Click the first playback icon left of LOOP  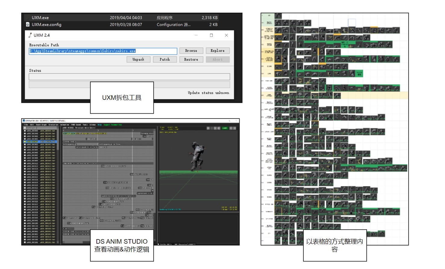coord(208,128)
